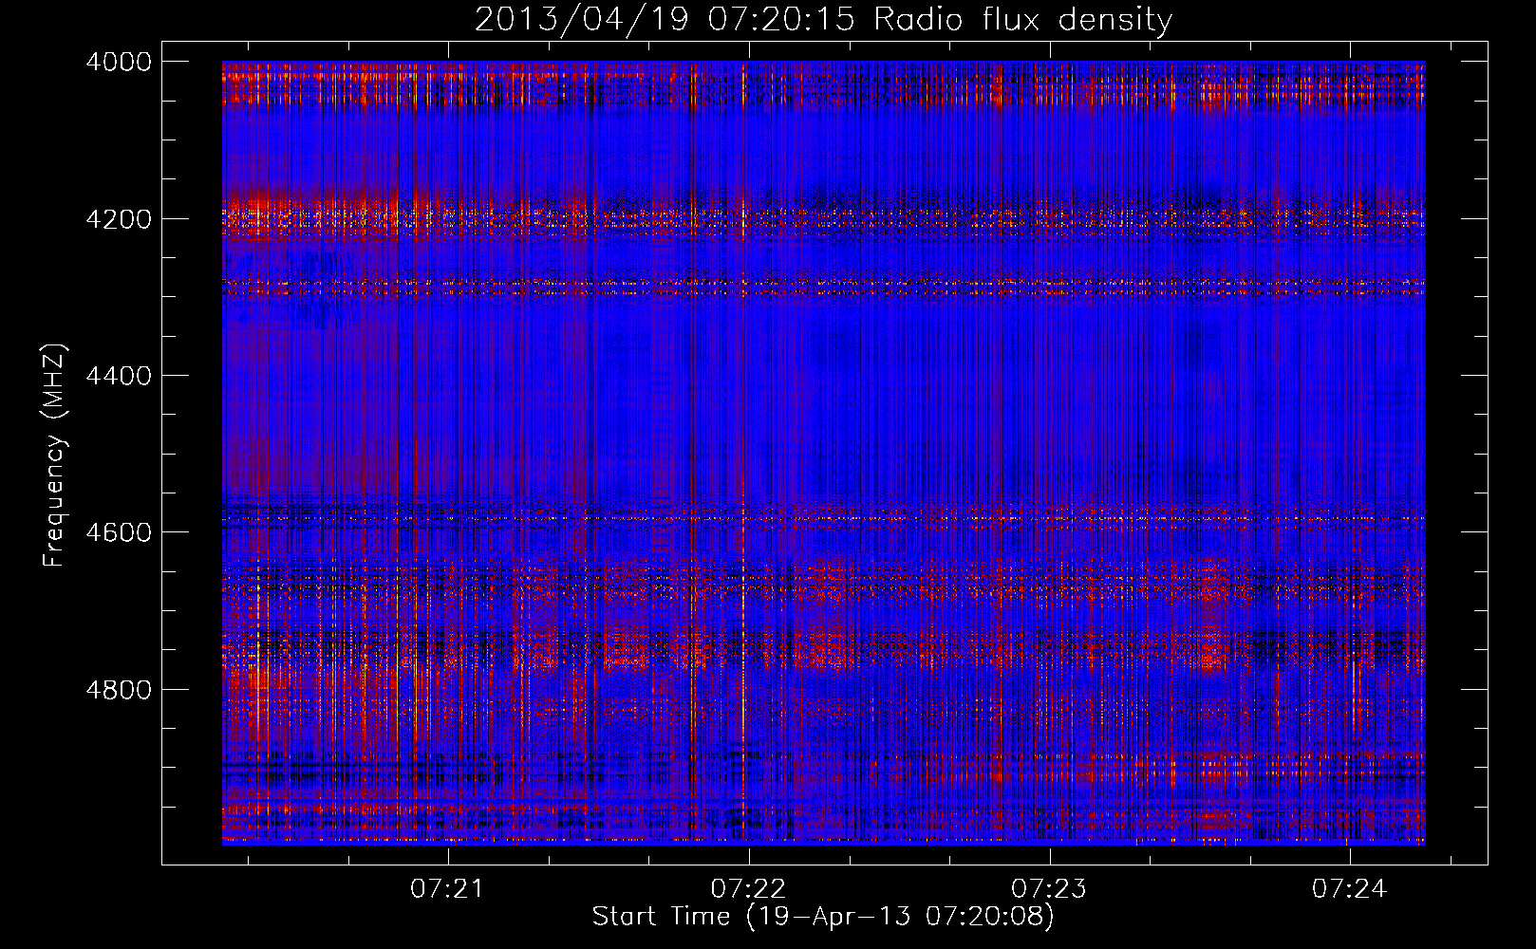
Task: Click the "Frequency (MHZ)" axis label
Action: [x=55, y=456]
